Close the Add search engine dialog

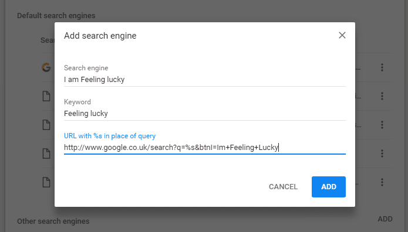(342, 35)
